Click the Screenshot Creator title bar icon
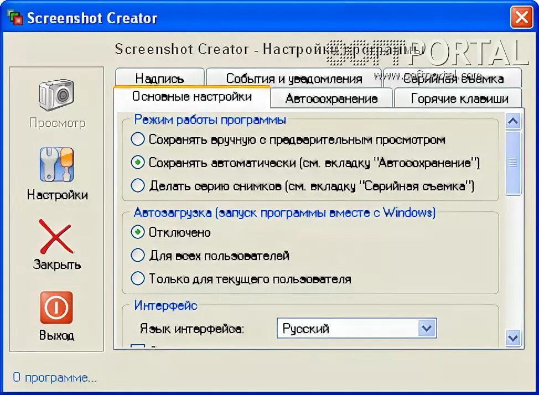Image resolution: width=539 pixels, height=395 pixels. click(15, 18)
